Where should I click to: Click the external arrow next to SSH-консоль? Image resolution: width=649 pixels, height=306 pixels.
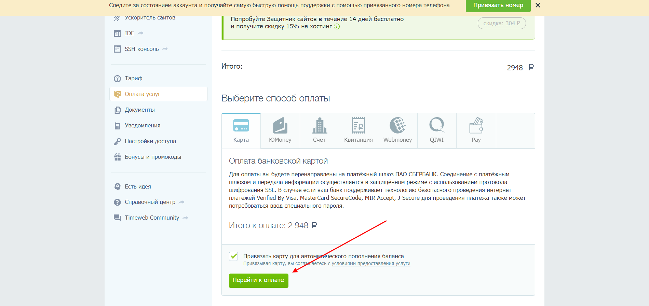coord(165,49)
